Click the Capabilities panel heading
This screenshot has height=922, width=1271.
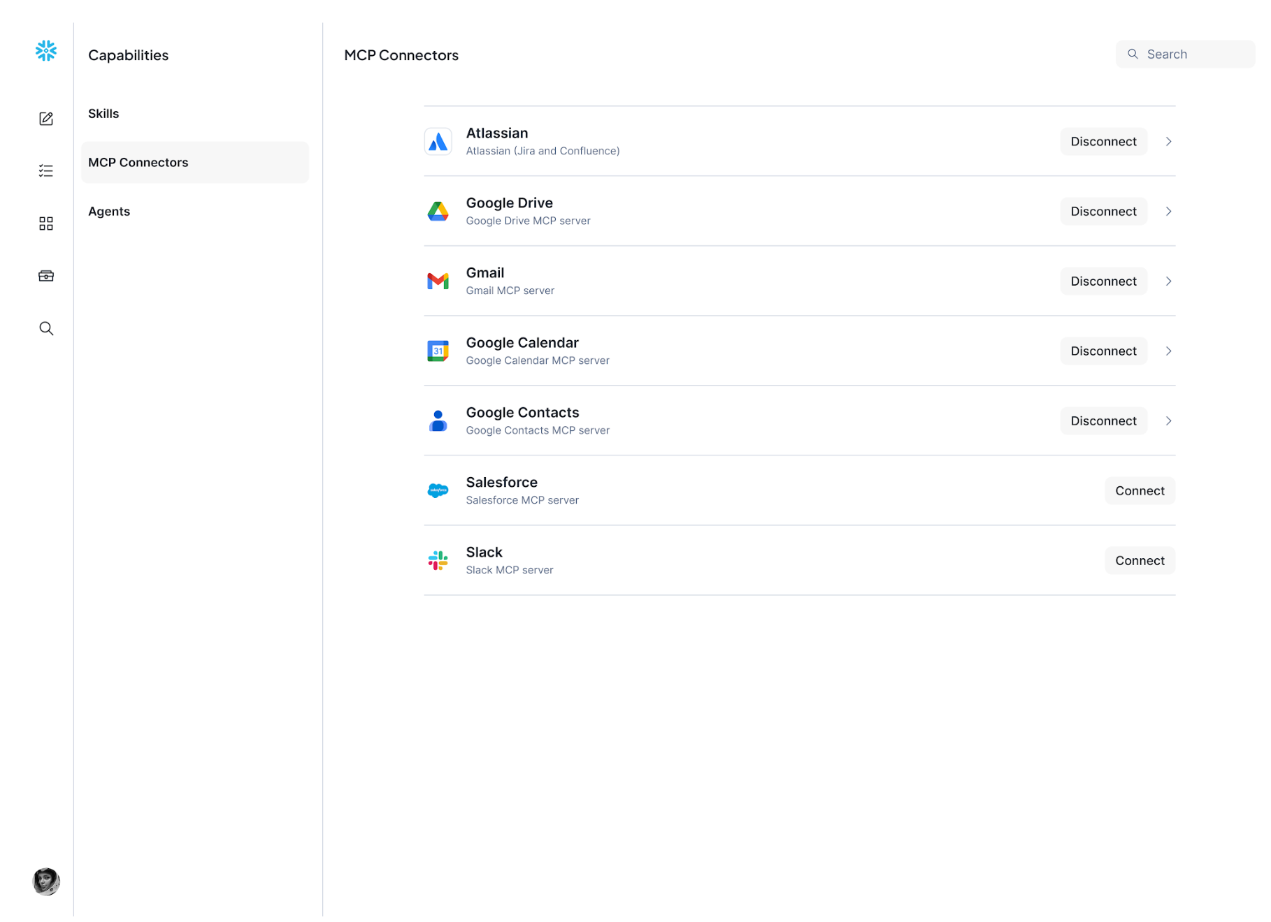129,56
